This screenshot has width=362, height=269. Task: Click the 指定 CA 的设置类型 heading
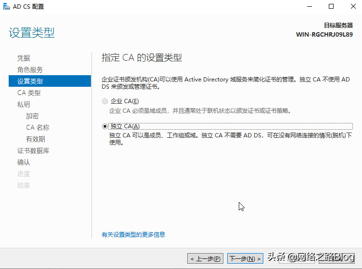pos(142,57)
